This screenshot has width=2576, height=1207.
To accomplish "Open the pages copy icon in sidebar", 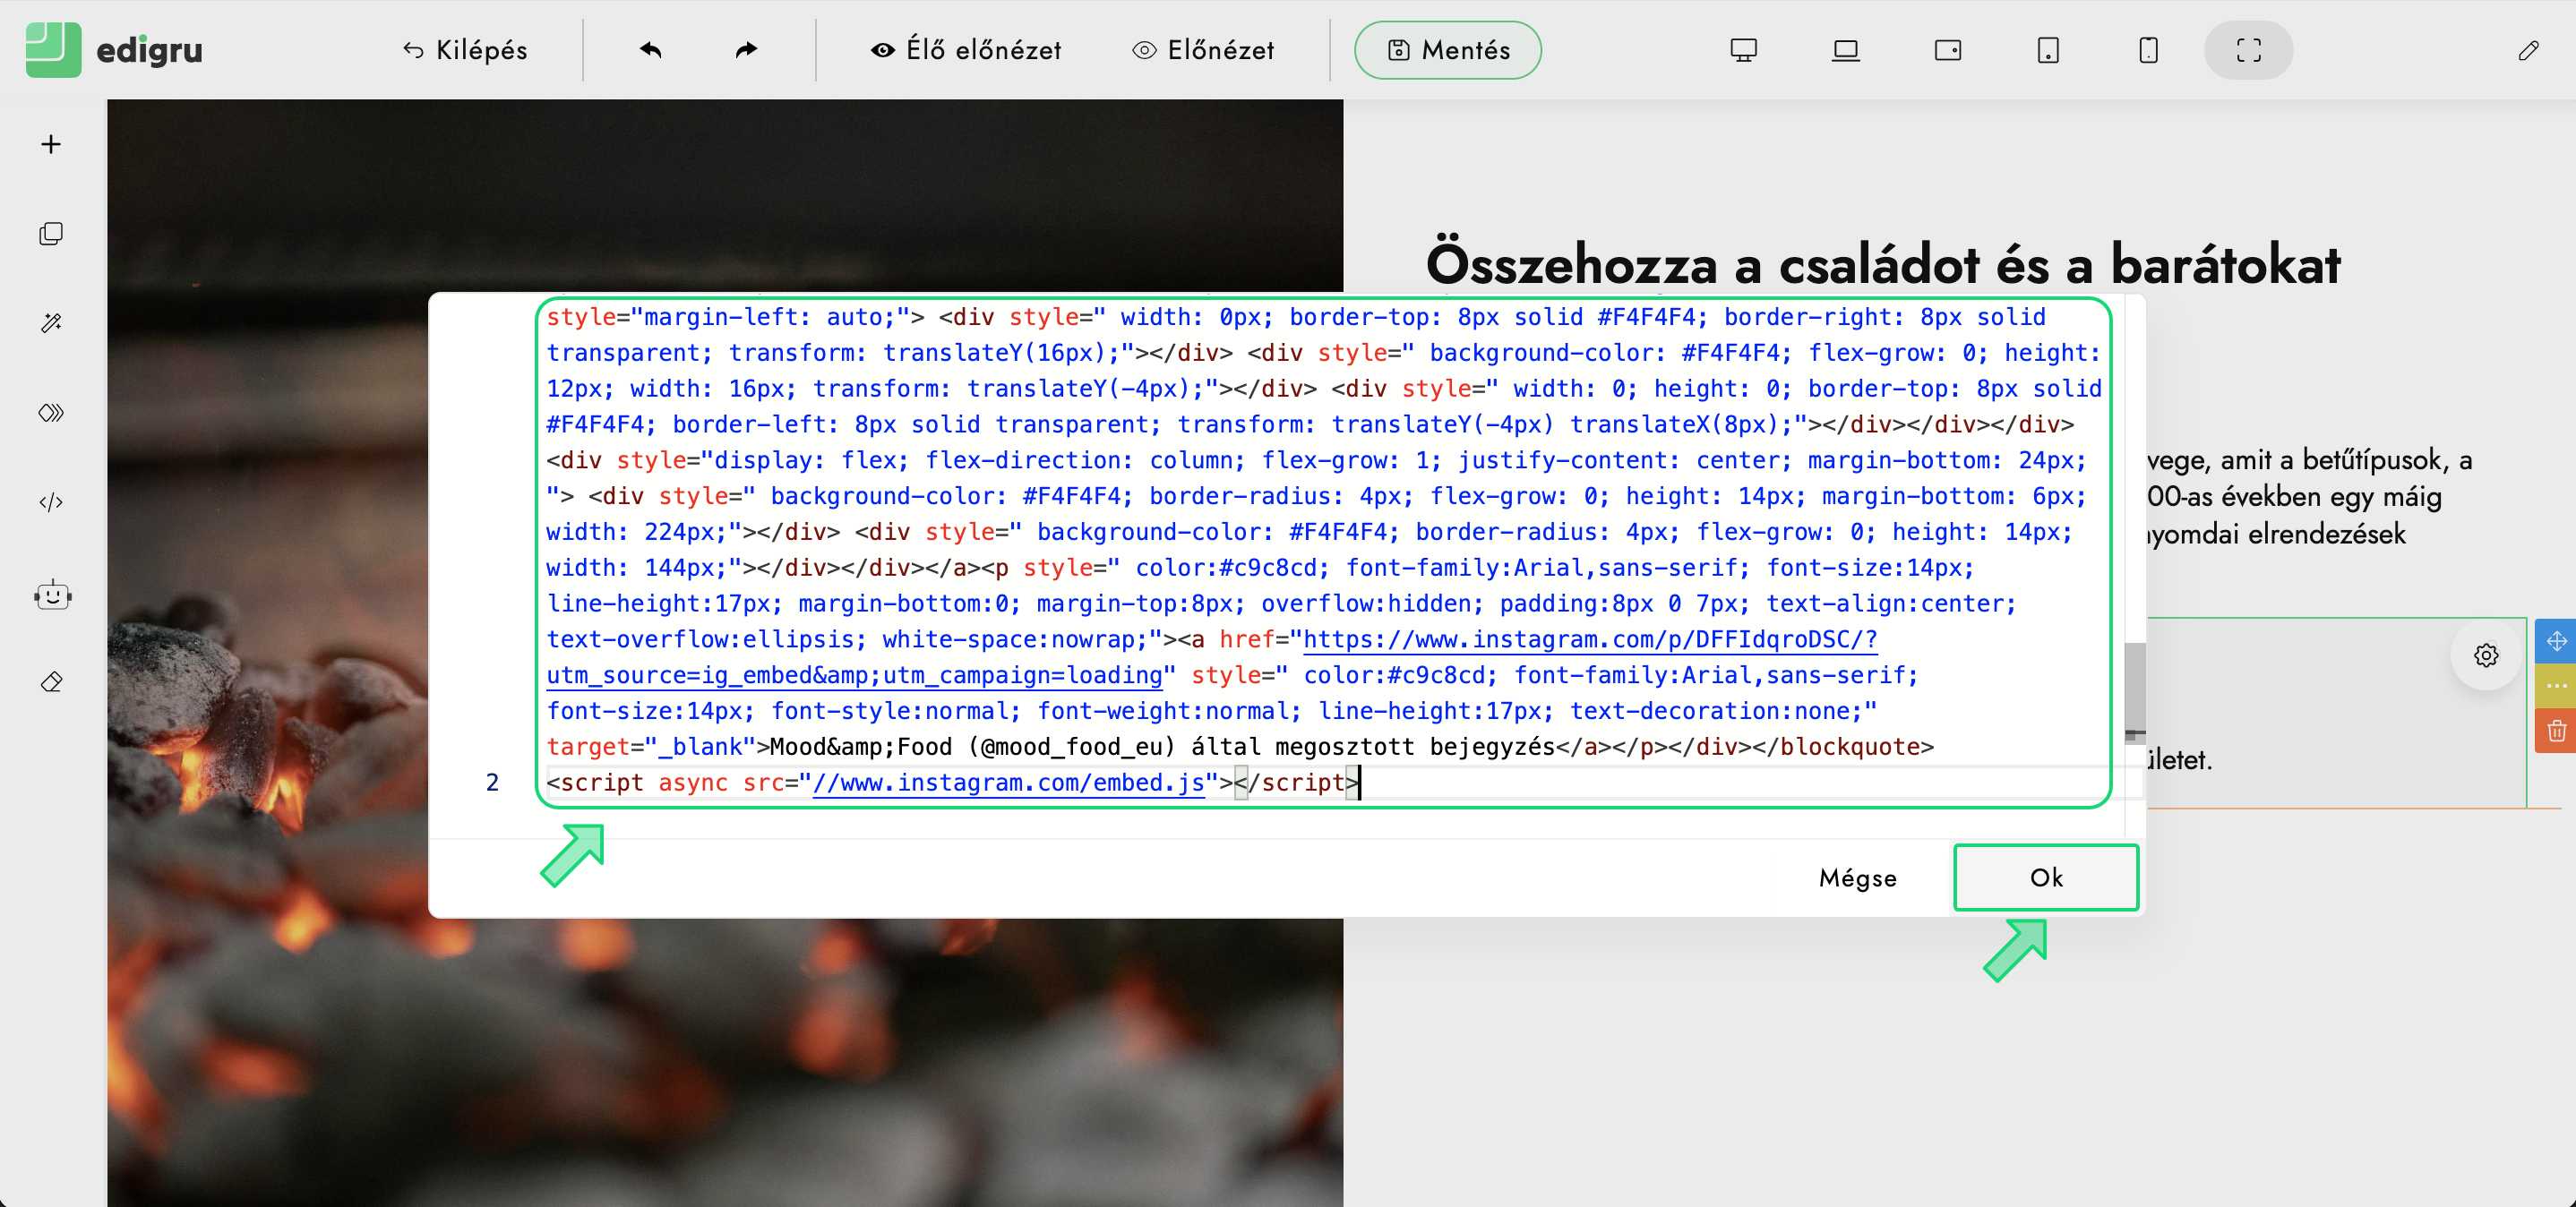I will pos(51,234).
